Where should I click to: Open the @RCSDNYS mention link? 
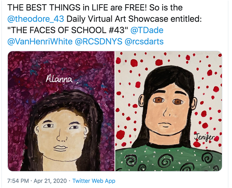tap(99, 41)
